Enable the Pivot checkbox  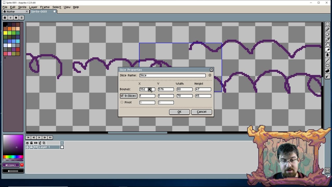click(x=122, y=102)
